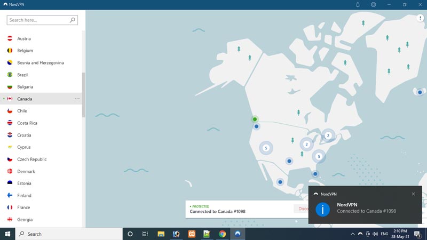Click the midwest cluster marker labeled 2
The width and height of the screenshot is (427, 240).
(306, 145)
